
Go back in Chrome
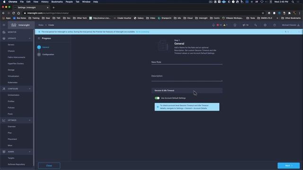tap(3, 13)
